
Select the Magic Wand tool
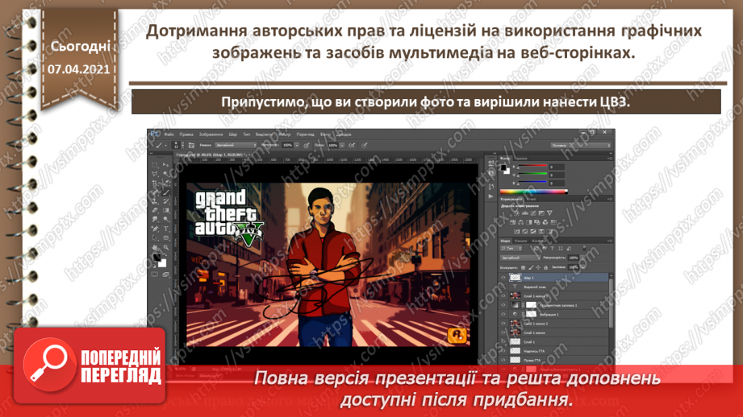tap(166, 174)
